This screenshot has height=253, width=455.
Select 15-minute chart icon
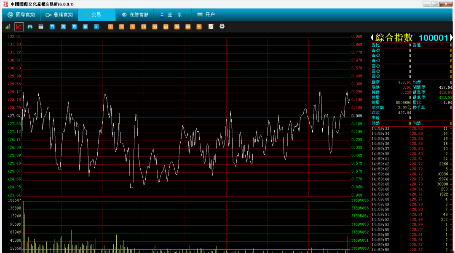point(144,27)
